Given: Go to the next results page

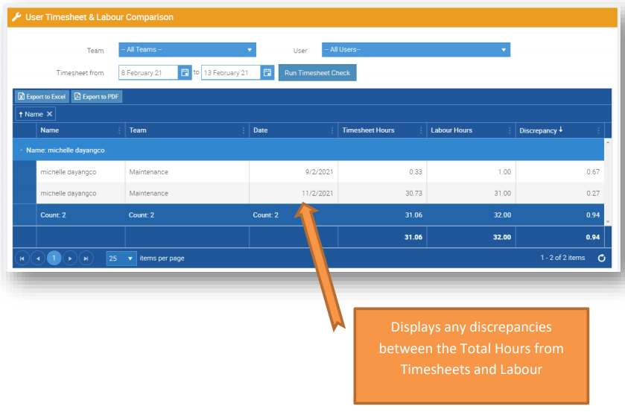Looking at the screenshot, I should (70, 258).
